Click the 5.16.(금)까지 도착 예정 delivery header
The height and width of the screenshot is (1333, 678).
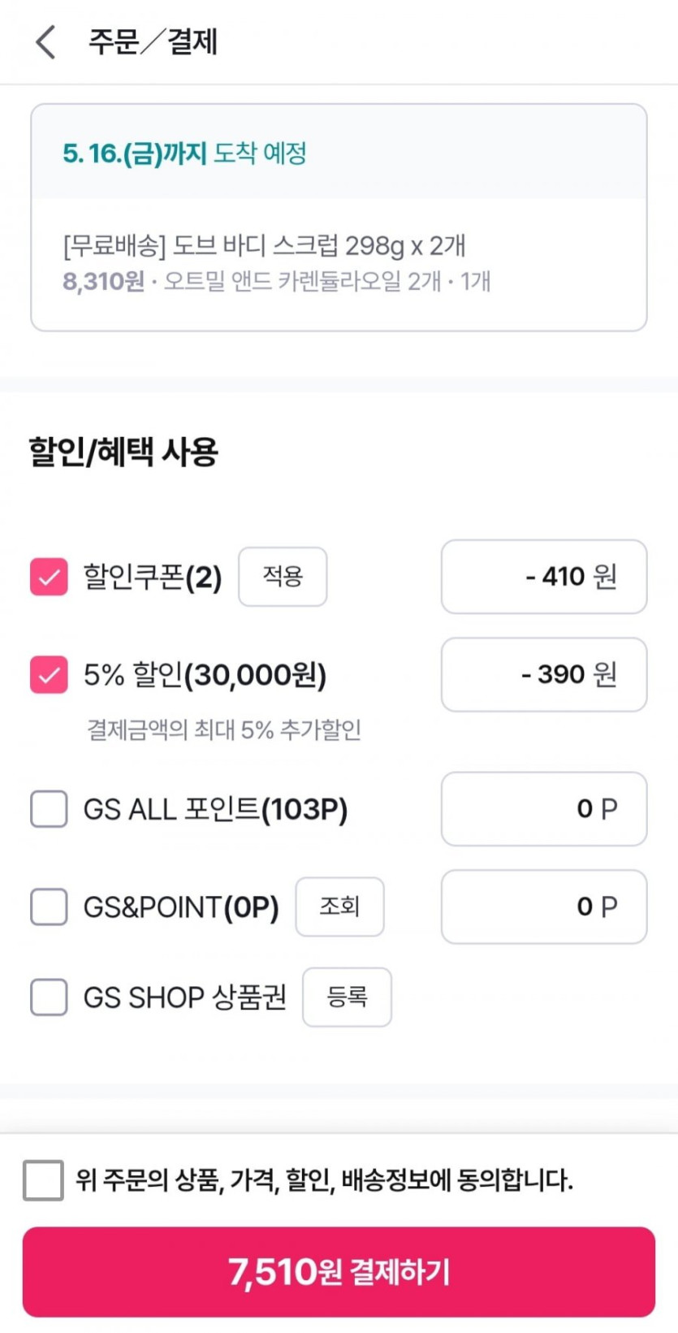click(x=185, y=153)
